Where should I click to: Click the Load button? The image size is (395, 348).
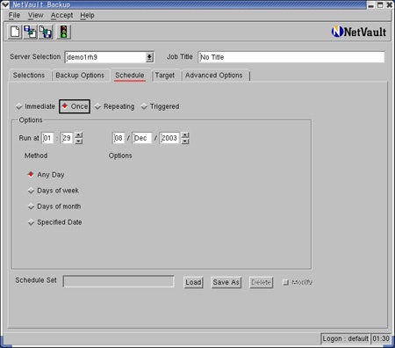click(x=193, y=282)
